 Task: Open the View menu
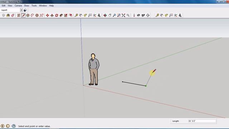point(10,6)
